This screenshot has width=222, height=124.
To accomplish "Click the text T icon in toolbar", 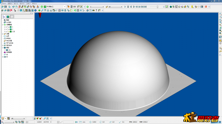I will (96, 10).
